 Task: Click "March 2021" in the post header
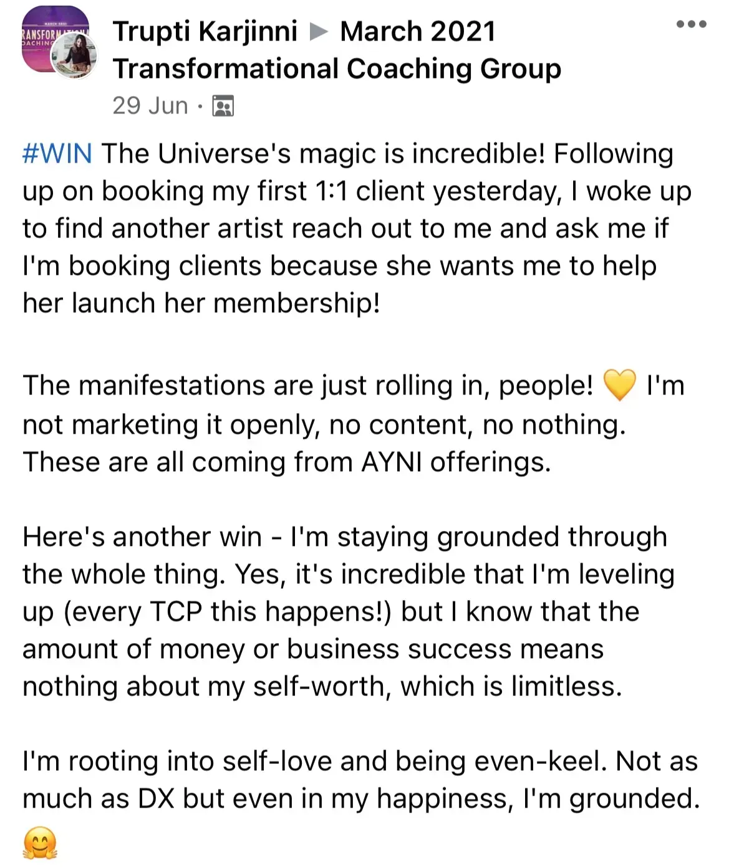[x=417, y=31]
